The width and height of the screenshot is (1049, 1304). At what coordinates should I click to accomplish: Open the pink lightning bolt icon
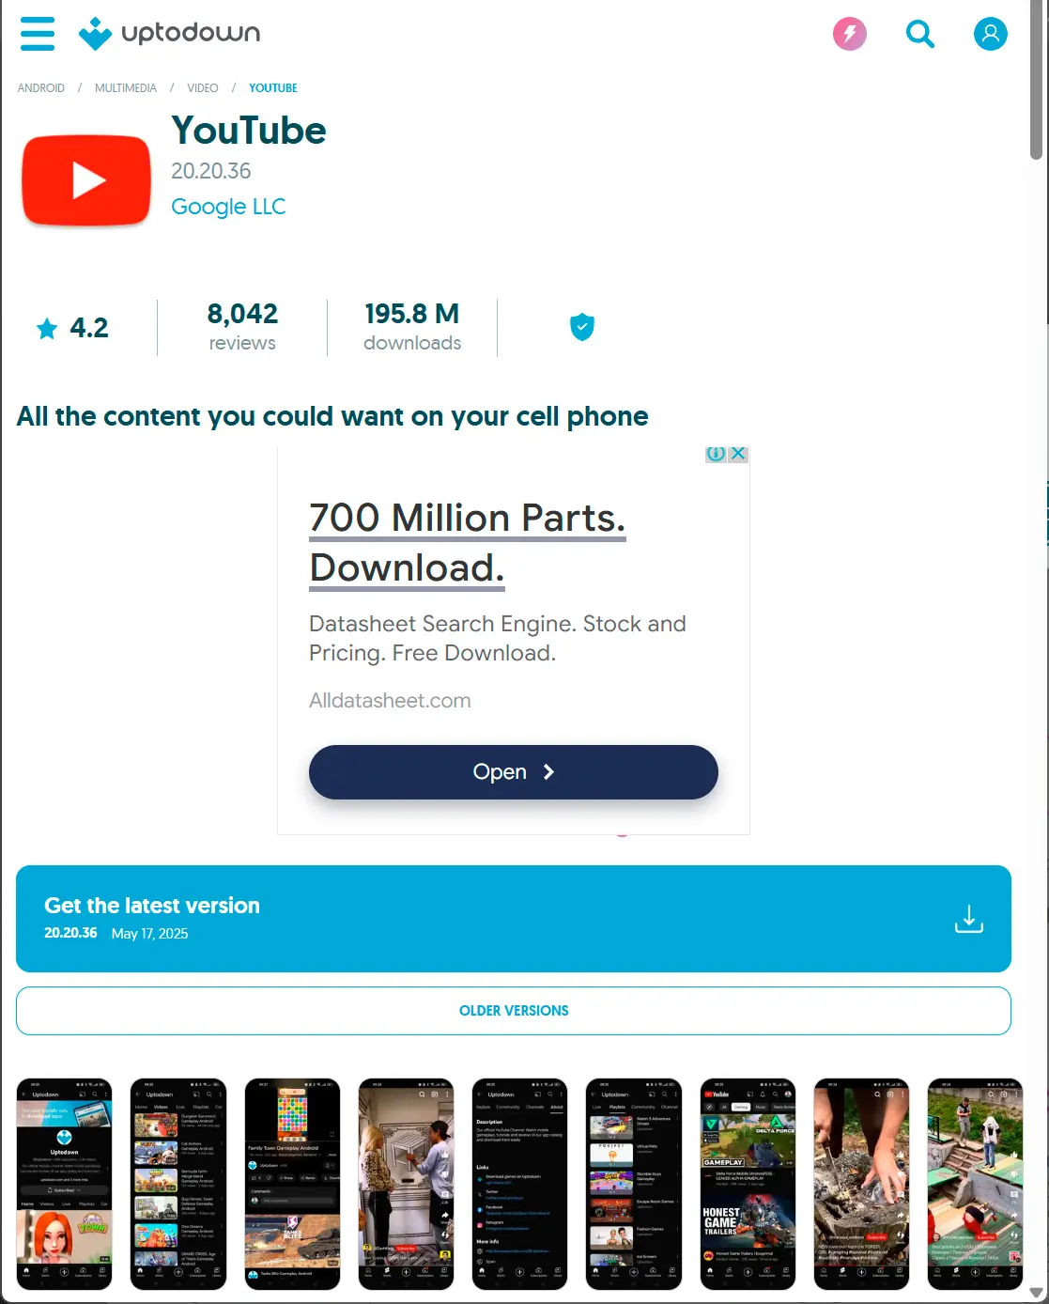(x=850, y=34)
